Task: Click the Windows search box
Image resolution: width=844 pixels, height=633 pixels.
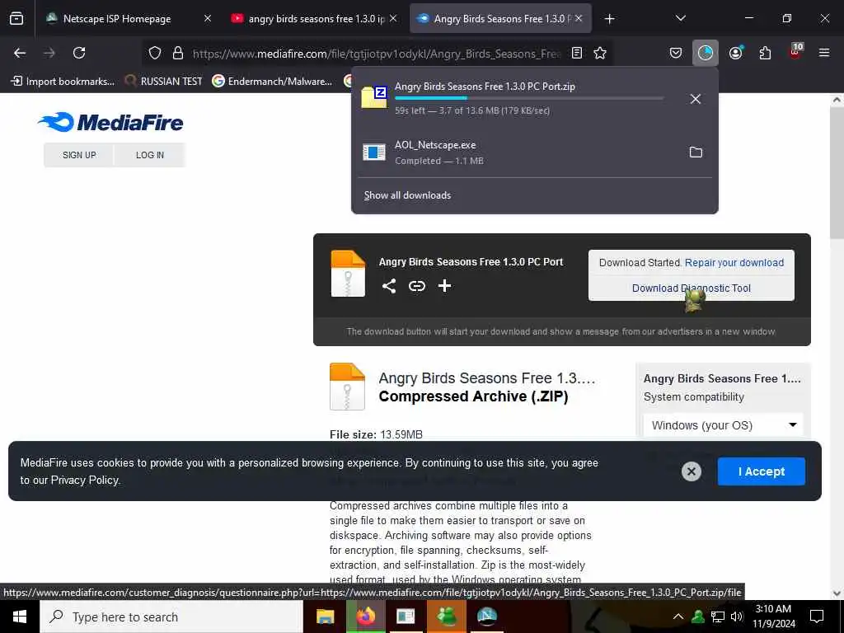Action: [x=171, y=617]
